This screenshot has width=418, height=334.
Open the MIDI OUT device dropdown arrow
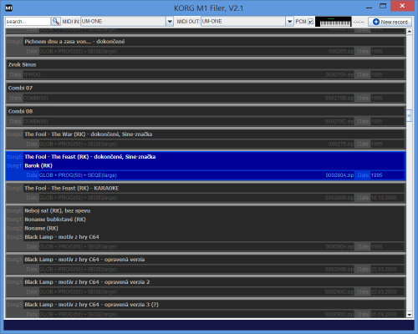point(290,22)
